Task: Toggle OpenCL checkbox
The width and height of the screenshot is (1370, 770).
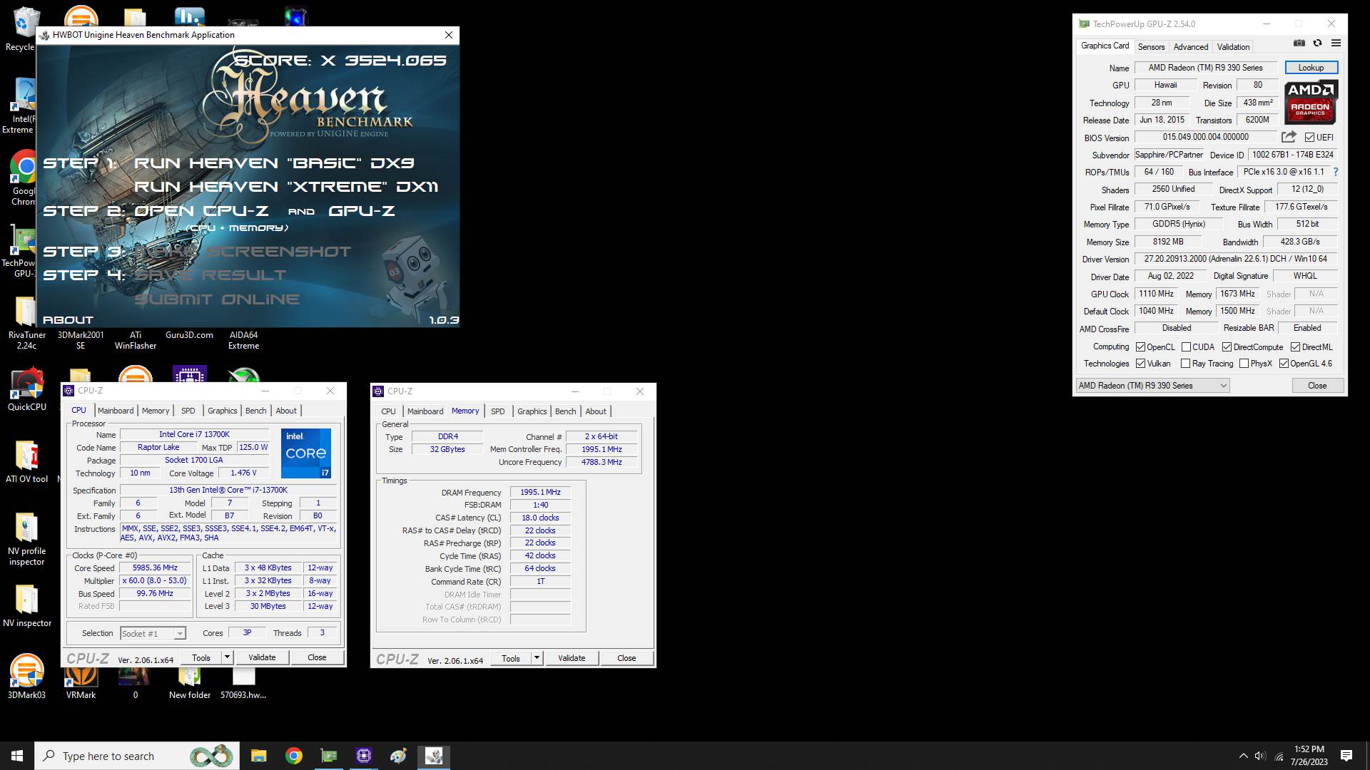Action: [x=1140, y=347]
